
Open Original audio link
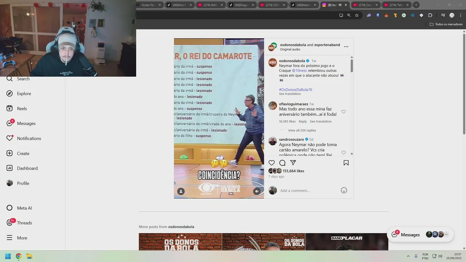(x=290, y=49)
